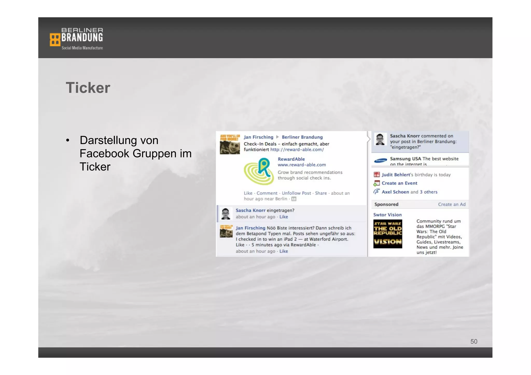This screenshot has width=531, height=375.
Task: Click Jan Firsching's avatar on the top post
Action: [x=230, y=144]
